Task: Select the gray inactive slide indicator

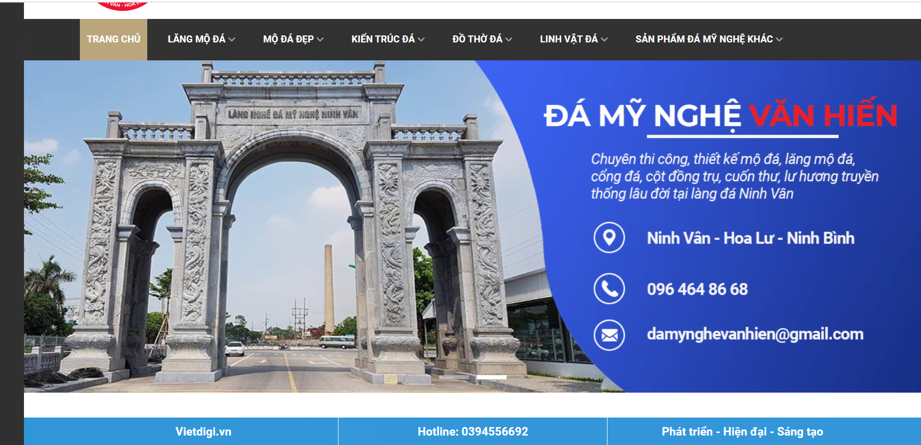Action: click(454, 377)
